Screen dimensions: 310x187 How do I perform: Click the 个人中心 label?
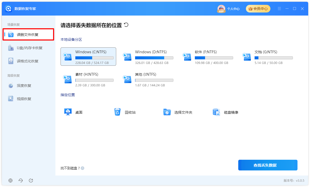pyautogui.click(x=233, y=9)
